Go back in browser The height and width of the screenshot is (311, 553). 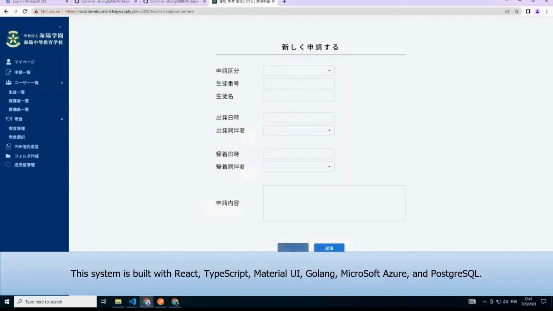tap(6, 12)
